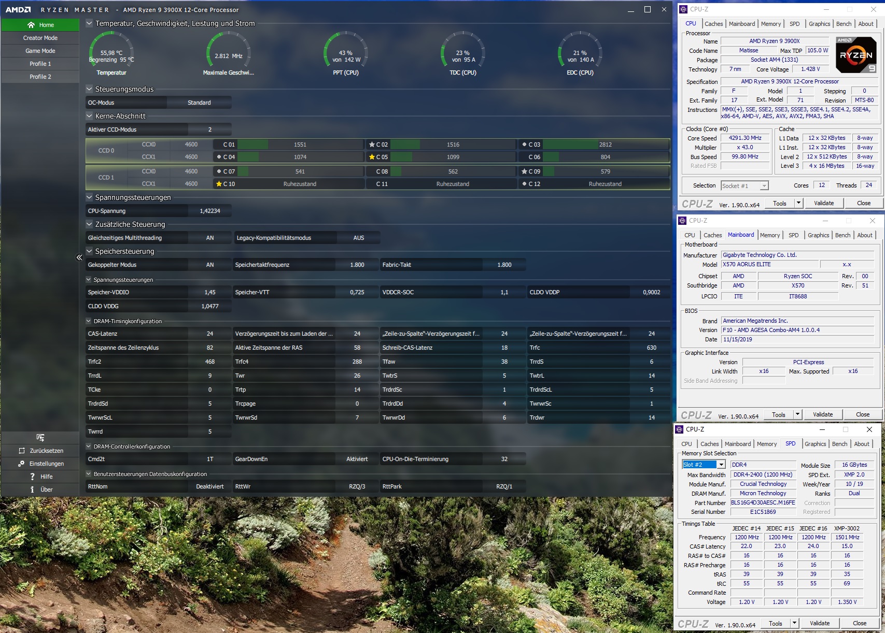
Task: Click Validate in the CPU-Z window showing the SPD tab
Action: (x=820, y=623)
